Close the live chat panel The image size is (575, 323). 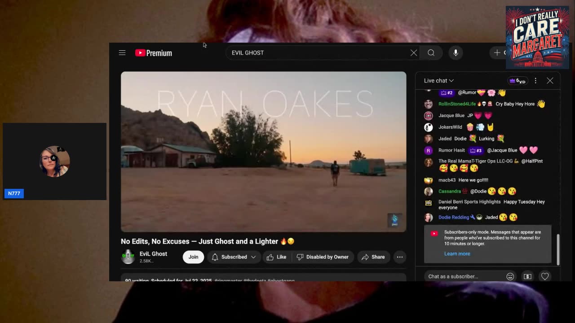[550, 81]
